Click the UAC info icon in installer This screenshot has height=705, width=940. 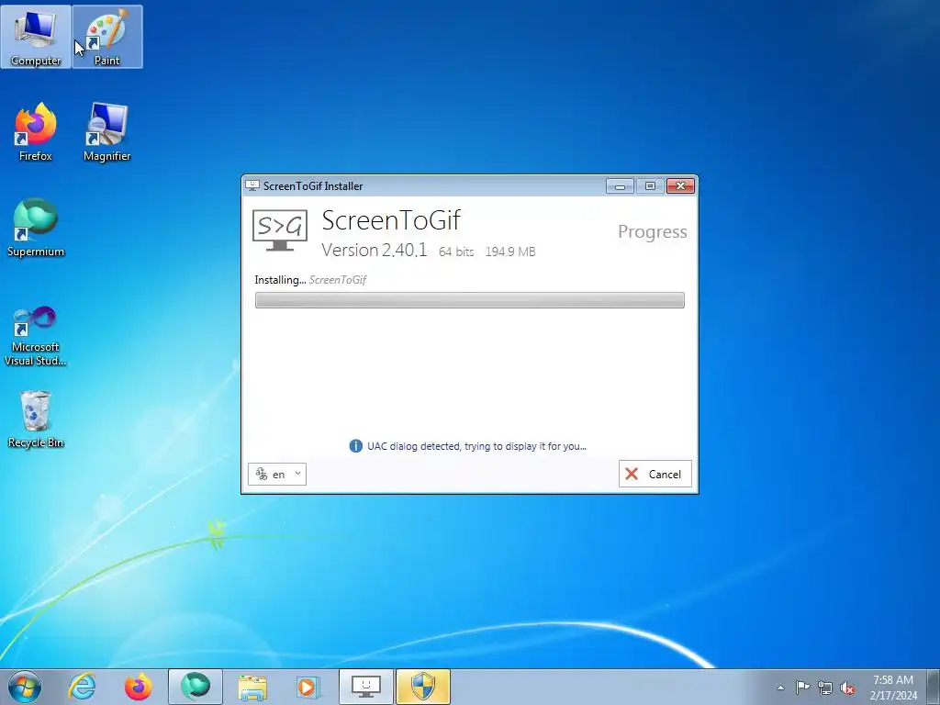click(355, 446)
